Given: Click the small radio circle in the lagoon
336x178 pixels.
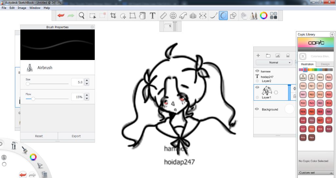Looking at the screenshot, I should coord(4,164).
